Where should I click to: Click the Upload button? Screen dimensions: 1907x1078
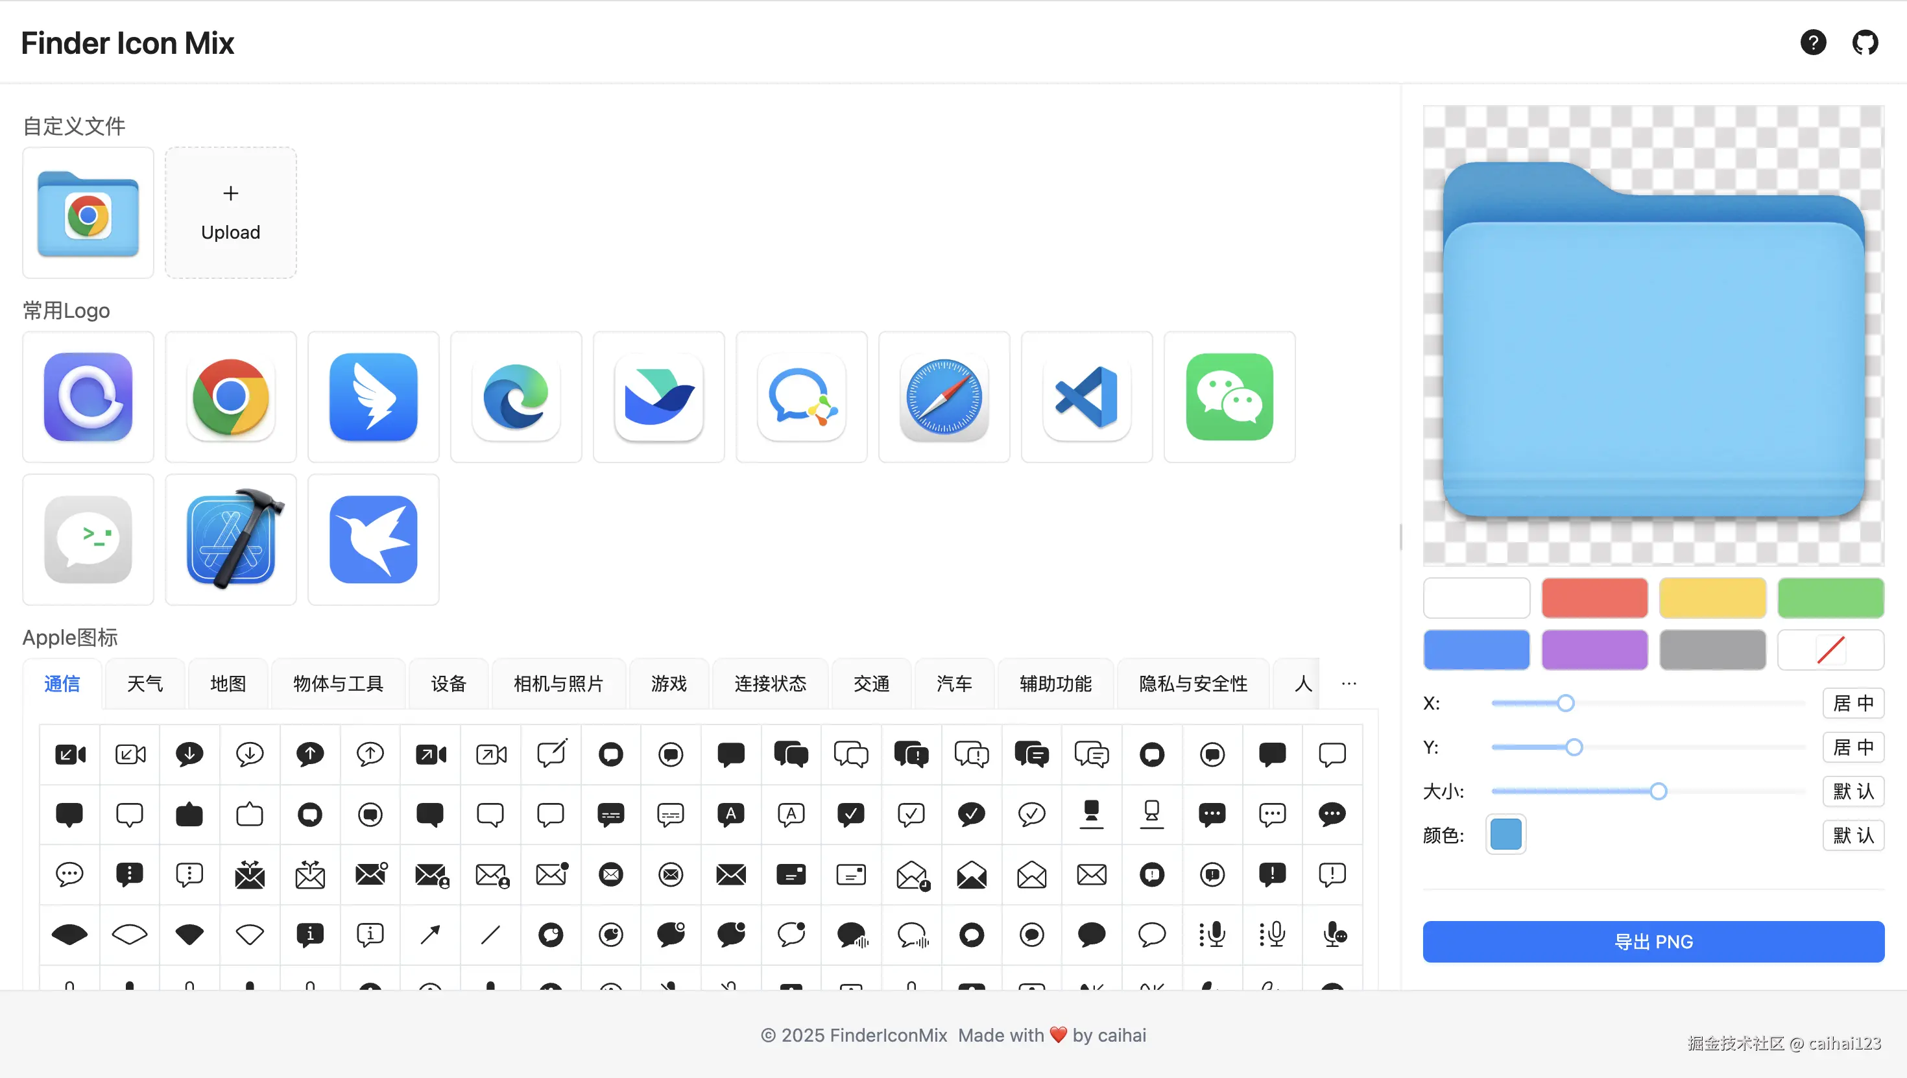231,213
